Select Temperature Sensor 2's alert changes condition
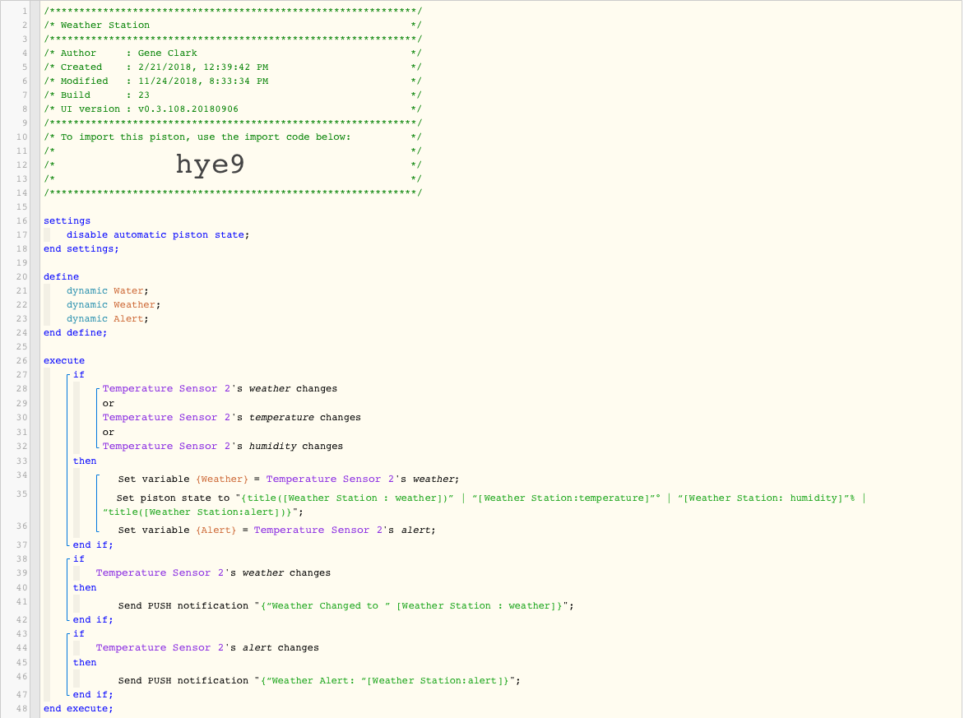 [207, 647]
